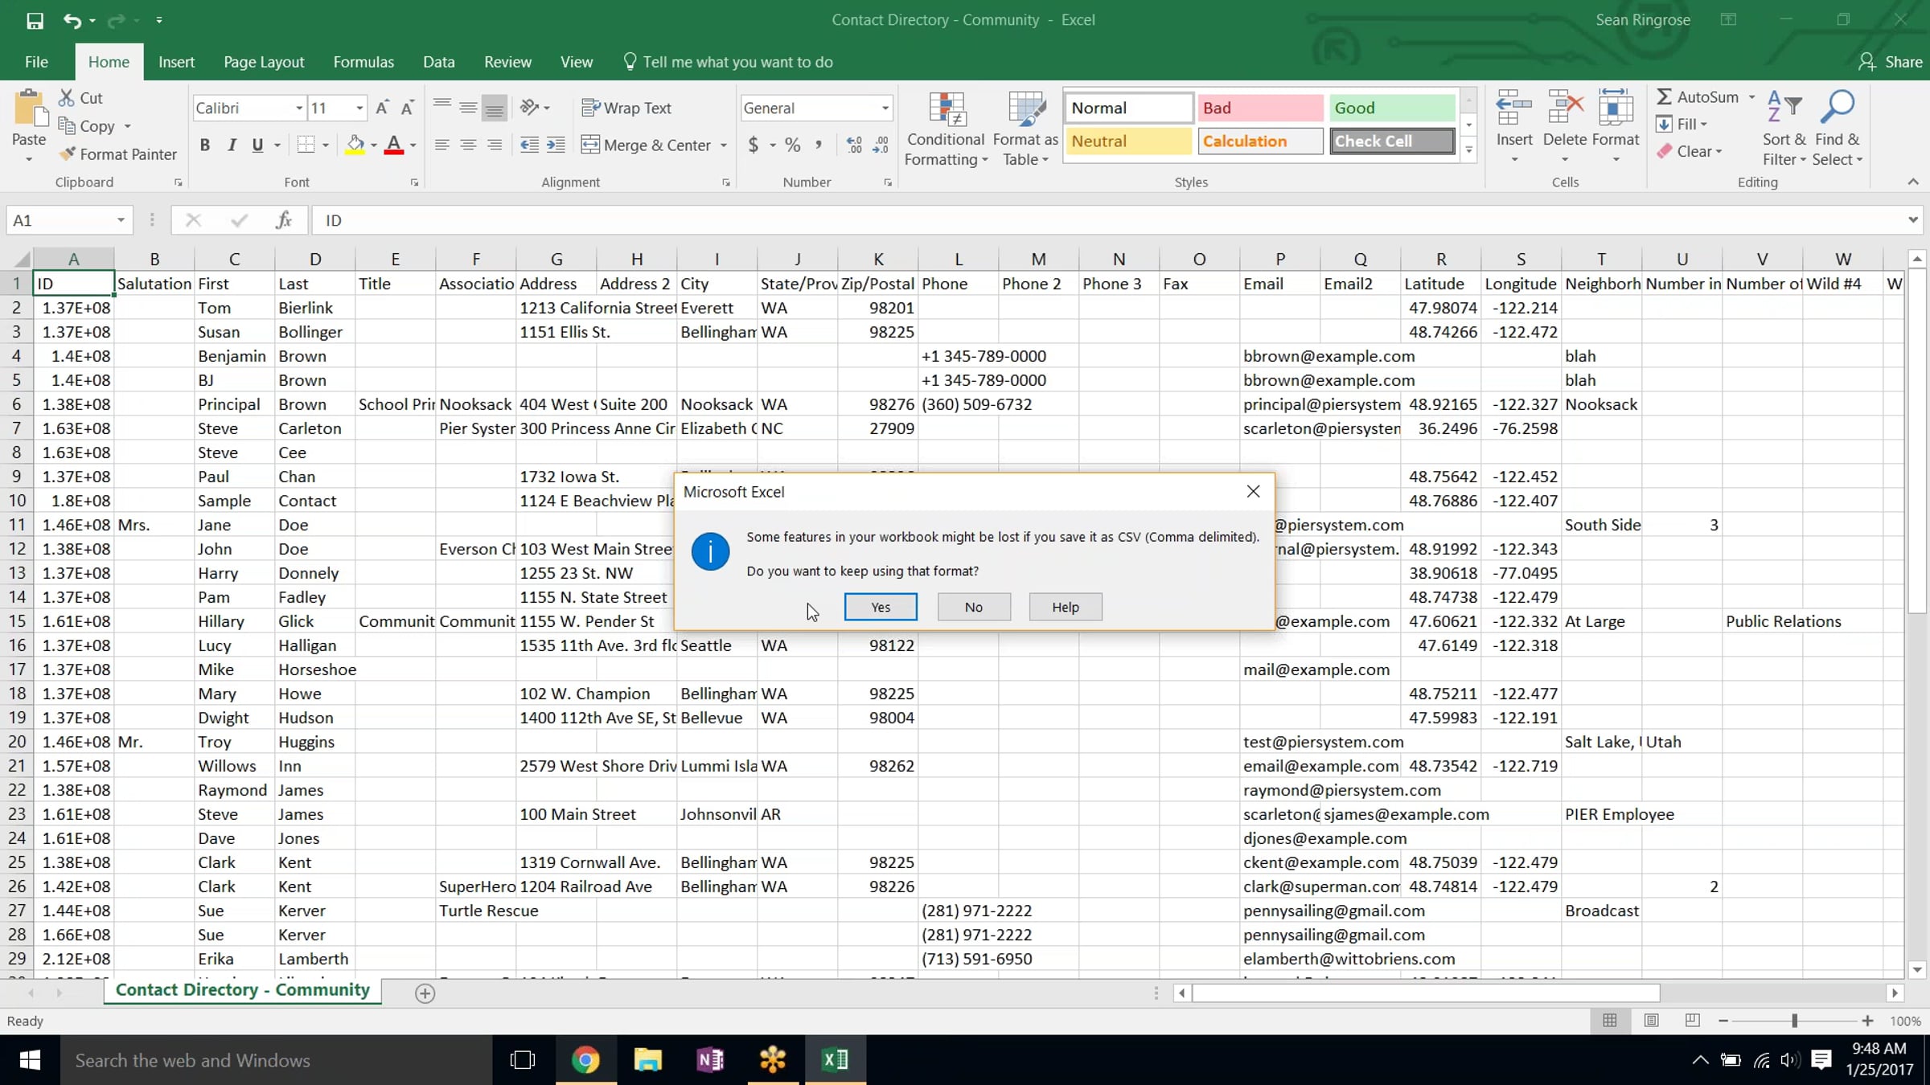Click Yes to keep CSV format

(x=880, y=607)
